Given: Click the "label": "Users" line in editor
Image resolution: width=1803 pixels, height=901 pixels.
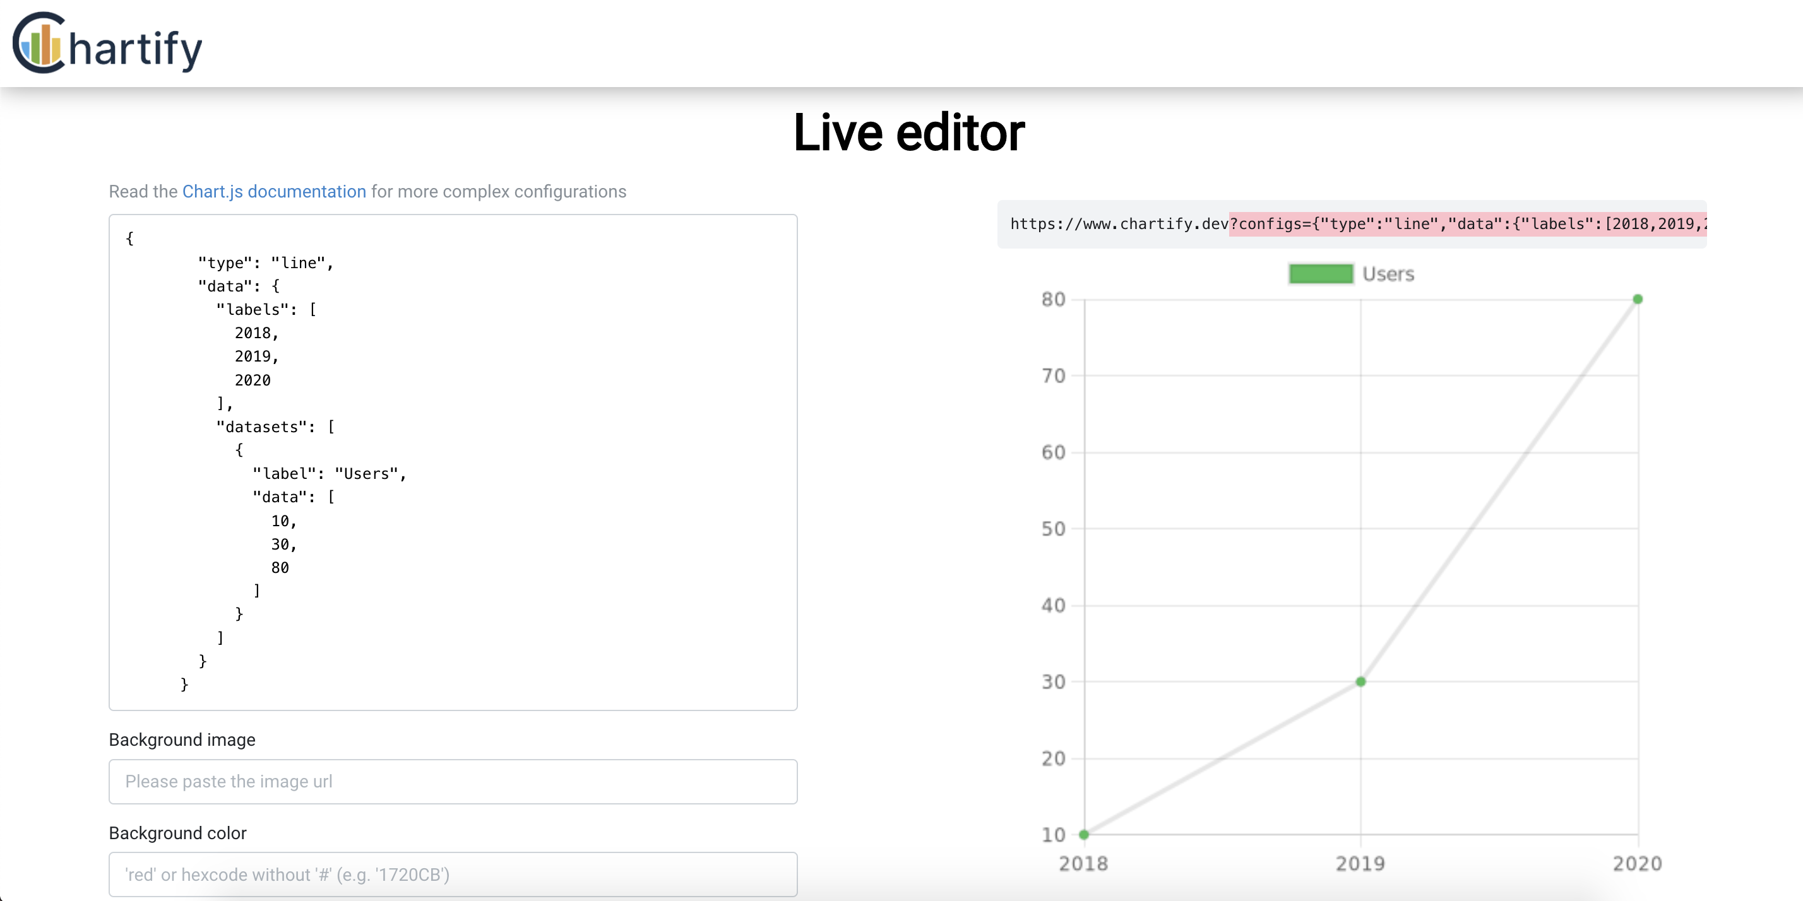Looking at the screenshot, I should 329,474.
